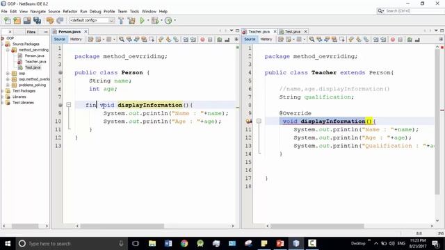This screenshot has height=250, width=445.
Task: Select Teacher.java in the project tree
Action: click(x=35, y=62)
